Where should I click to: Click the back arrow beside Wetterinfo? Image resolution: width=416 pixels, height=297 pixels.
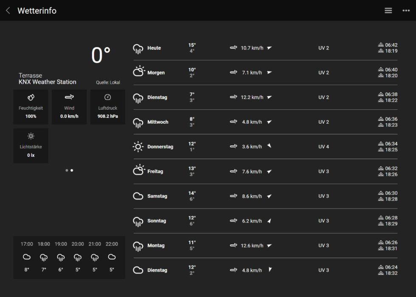click(x=7, y=10)
